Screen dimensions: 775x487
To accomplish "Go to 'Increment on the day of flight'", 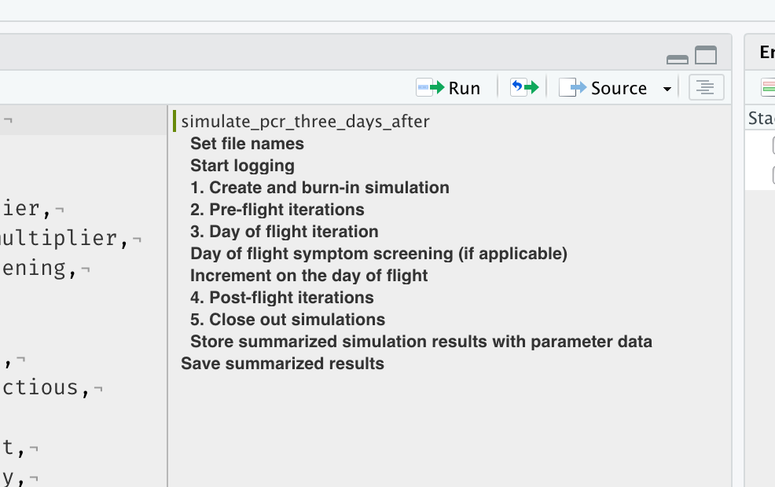I will [309, 276].
